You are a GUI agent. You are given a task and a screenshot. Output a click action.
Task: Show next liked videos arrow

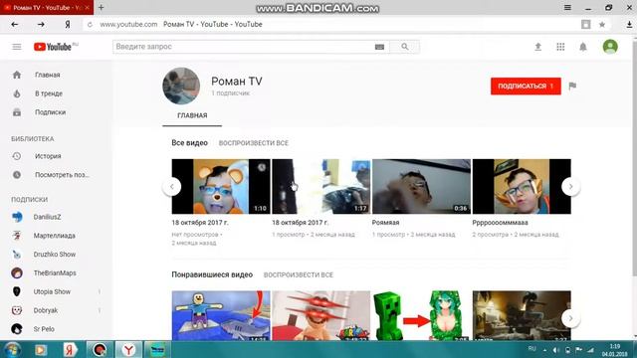click(570, 318)
